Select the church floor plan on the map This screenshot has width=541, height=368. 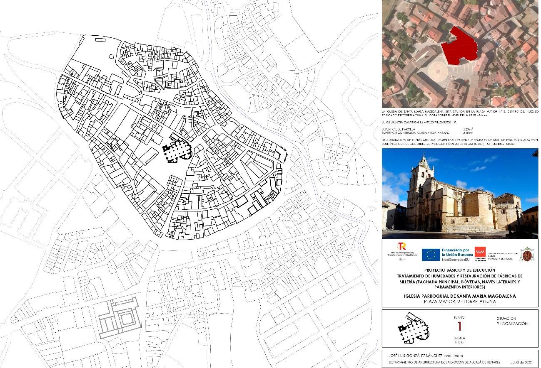[177, 151]
